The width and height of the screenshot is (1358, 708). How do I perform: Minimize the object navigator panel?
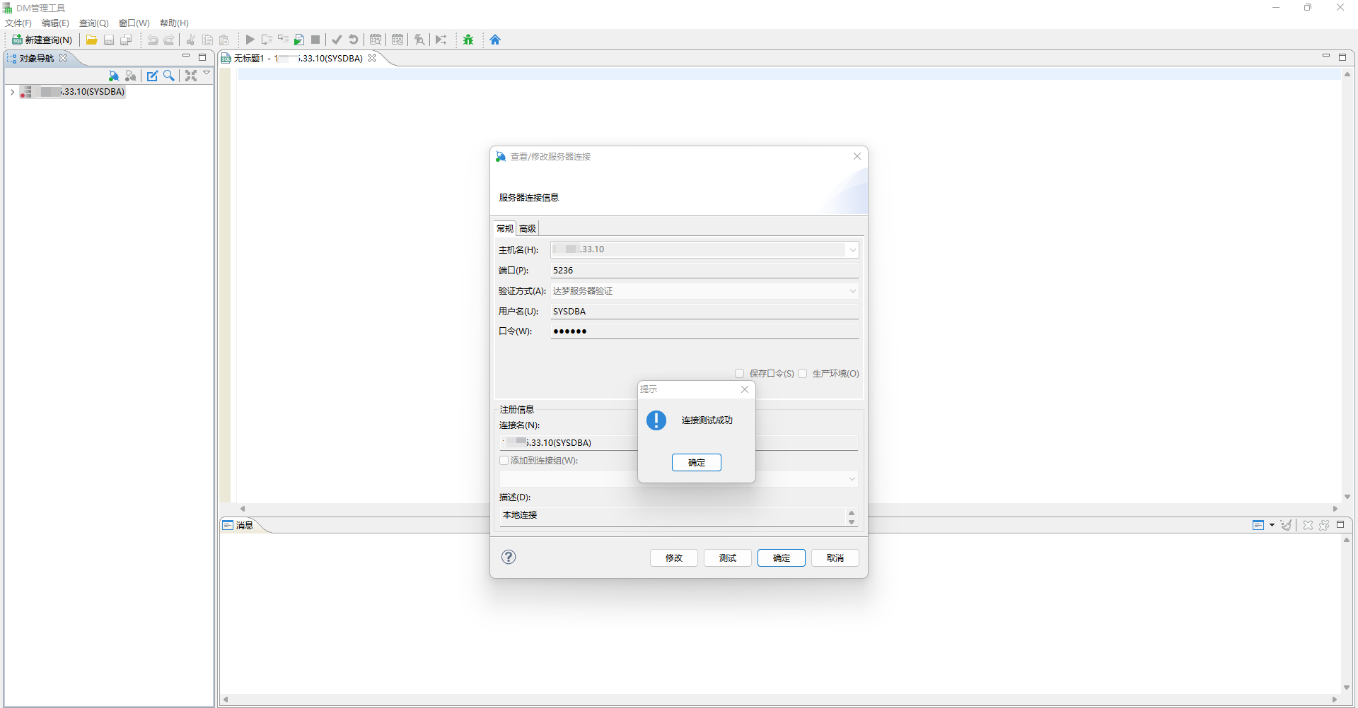[186, 57]
